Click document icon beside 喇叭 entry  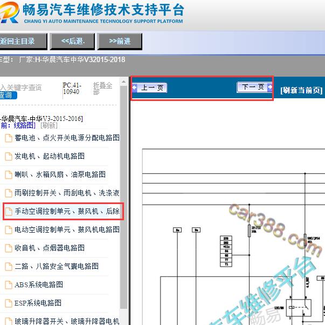click(x=9, y=175)
